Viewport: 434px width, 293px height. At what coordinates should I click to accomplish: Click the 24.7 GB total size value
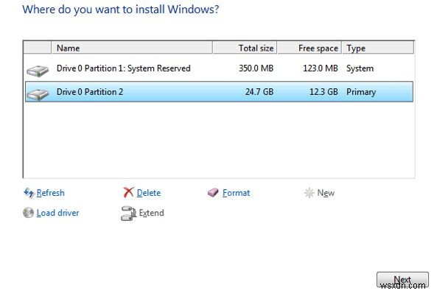click(259, 92)
